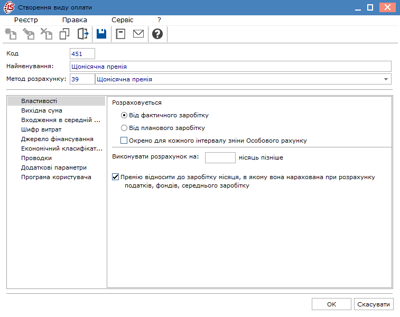Click the Скасувати button
400x317 pixels.
(374, 304)
